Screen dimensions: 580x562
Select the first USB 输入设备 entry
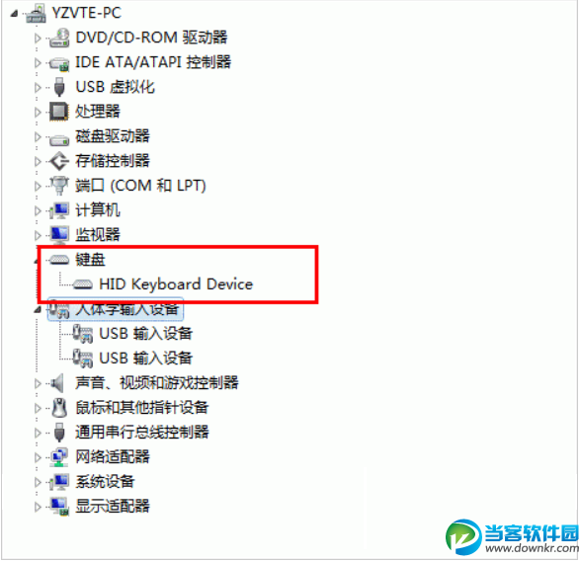[x=145, y=334]
